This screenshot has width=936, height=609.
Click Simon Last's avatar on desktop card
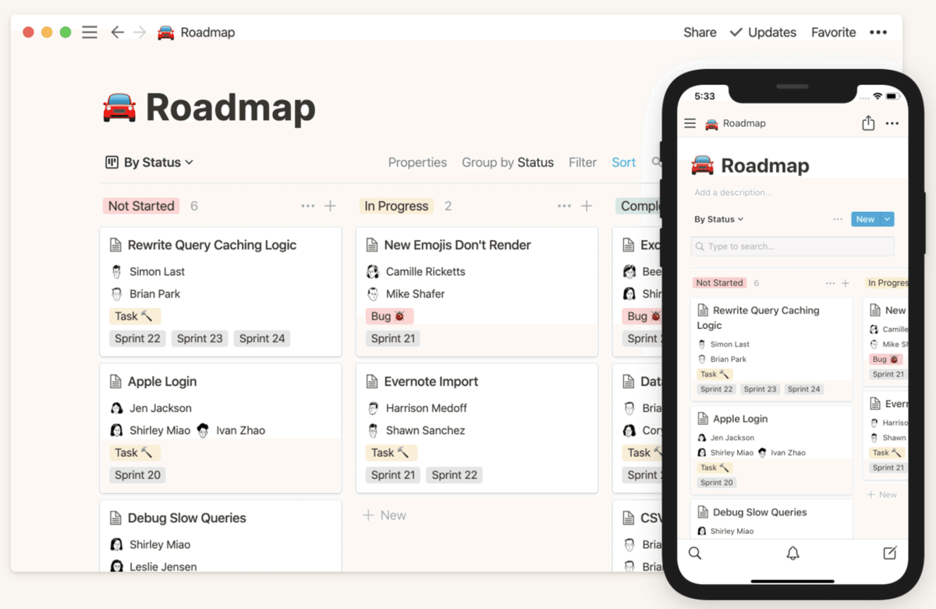116,271
